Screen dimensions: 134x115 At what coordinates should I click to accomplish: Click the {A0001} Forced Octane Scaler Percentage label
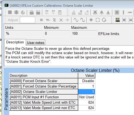pyautogui.click(x=44, y=86)
